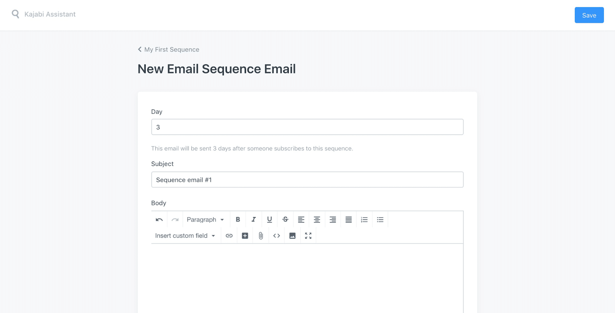The width and height of the screenshot is (615, 313).
Task: Save the email sequence email
Action: [589, 15]
